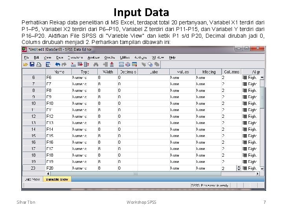This screenshot has width=283, height=212.
Task: Click the Columns stepper arrows in row 20
Action: click(x=239, y=168)
